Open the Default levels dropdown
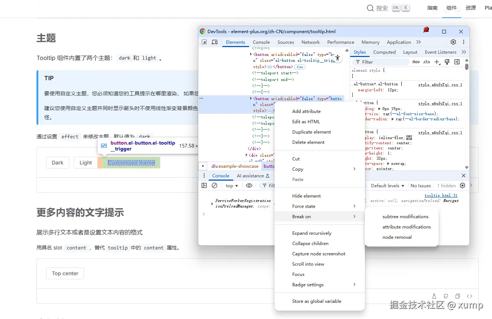 click(388, 185)
